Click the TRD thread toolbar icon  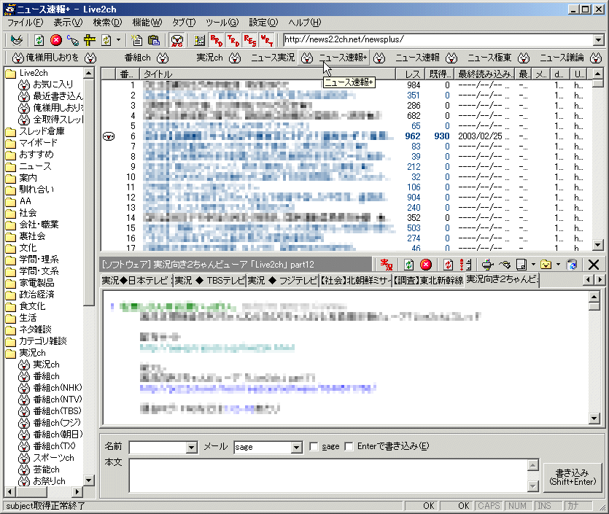[233, 39]
